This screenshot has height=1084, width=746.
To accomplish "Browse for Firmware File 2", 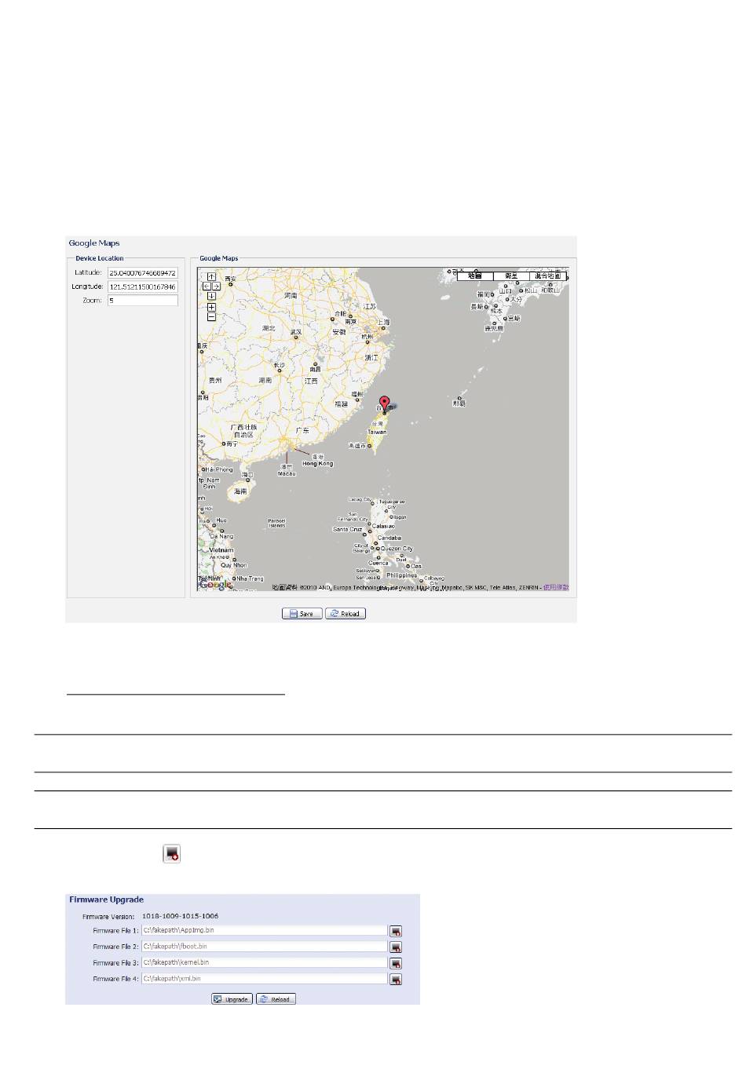I will 396,947.
